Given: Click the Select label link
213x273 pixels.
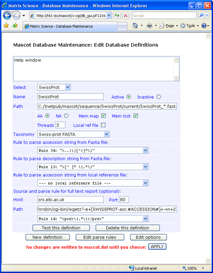Looking at the screenshot, I should pyautogui.click(x=19, y=88).
